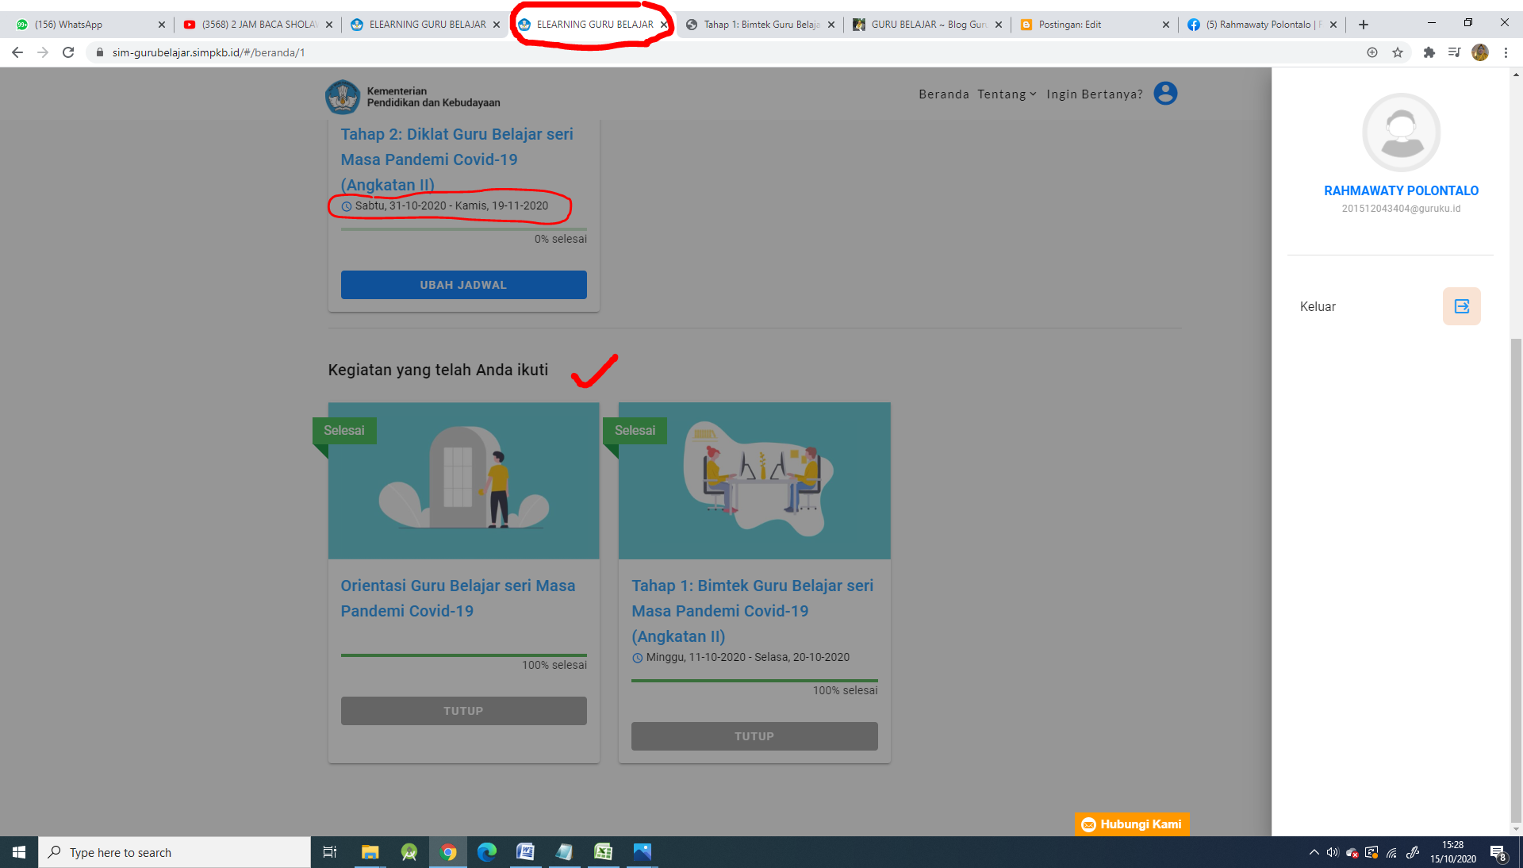The height and width of the screenshot is (868, 1523).
Task: Open Microsoft Edge from taskbar
Action: tap(486, 852)
